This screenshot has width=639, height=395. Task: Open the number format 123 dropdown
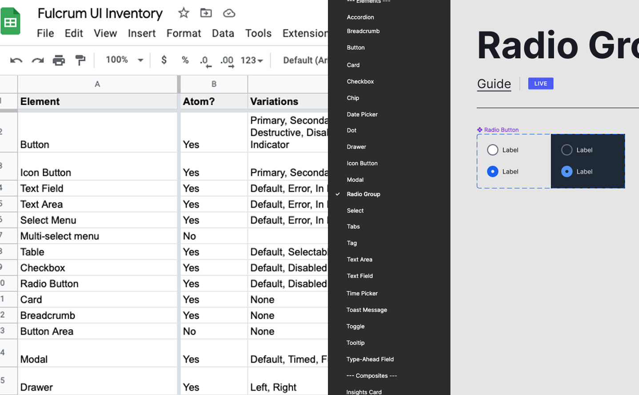pyautogui.click(x=252, y=60)
